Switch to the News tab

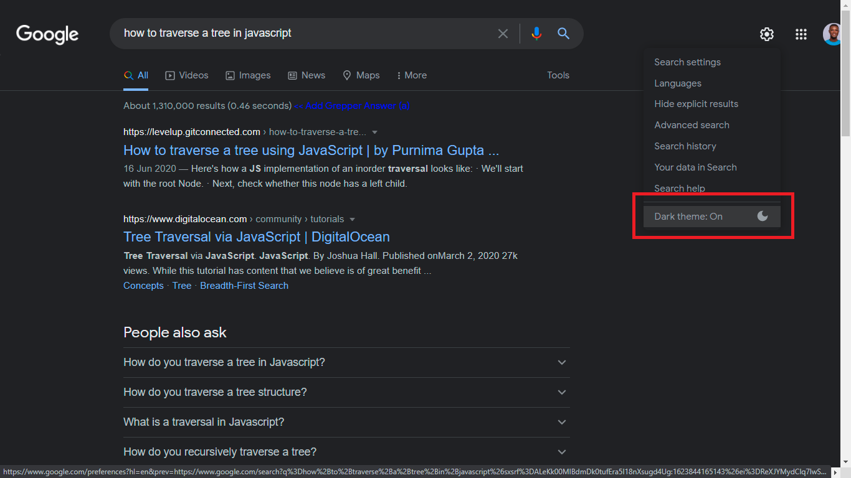point(307,75)
